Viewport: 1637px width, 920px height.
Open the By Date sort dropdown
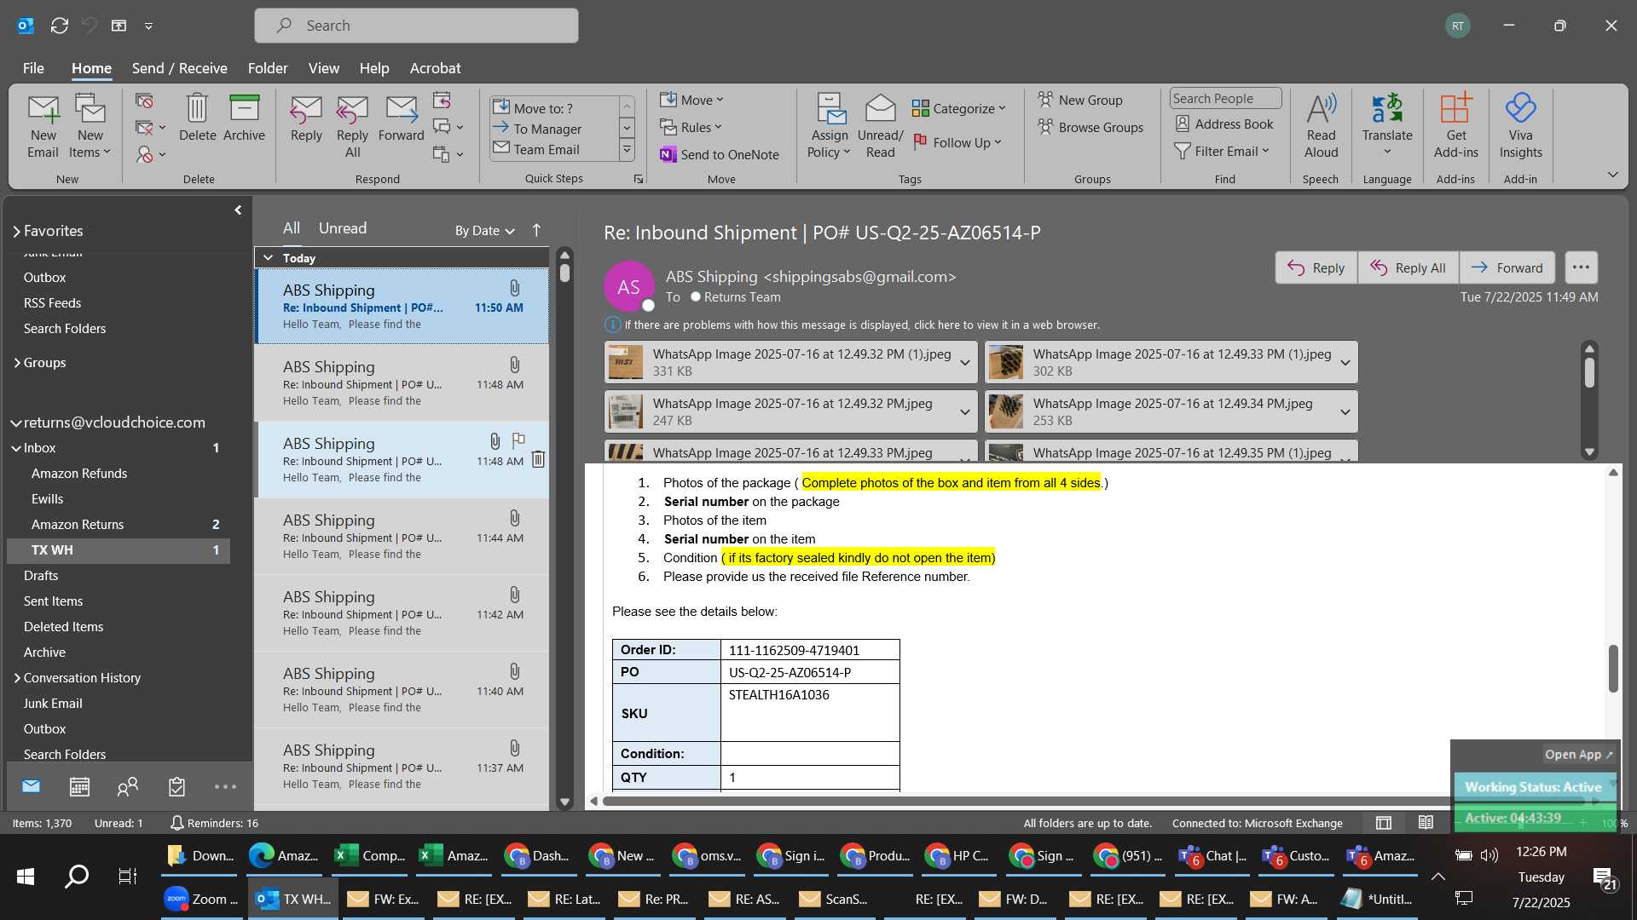[484, 230]
